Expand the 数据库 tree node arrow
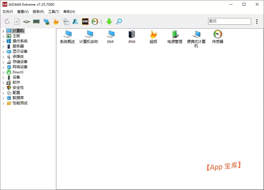The image size is (264, 190). (x=3, y=98)
